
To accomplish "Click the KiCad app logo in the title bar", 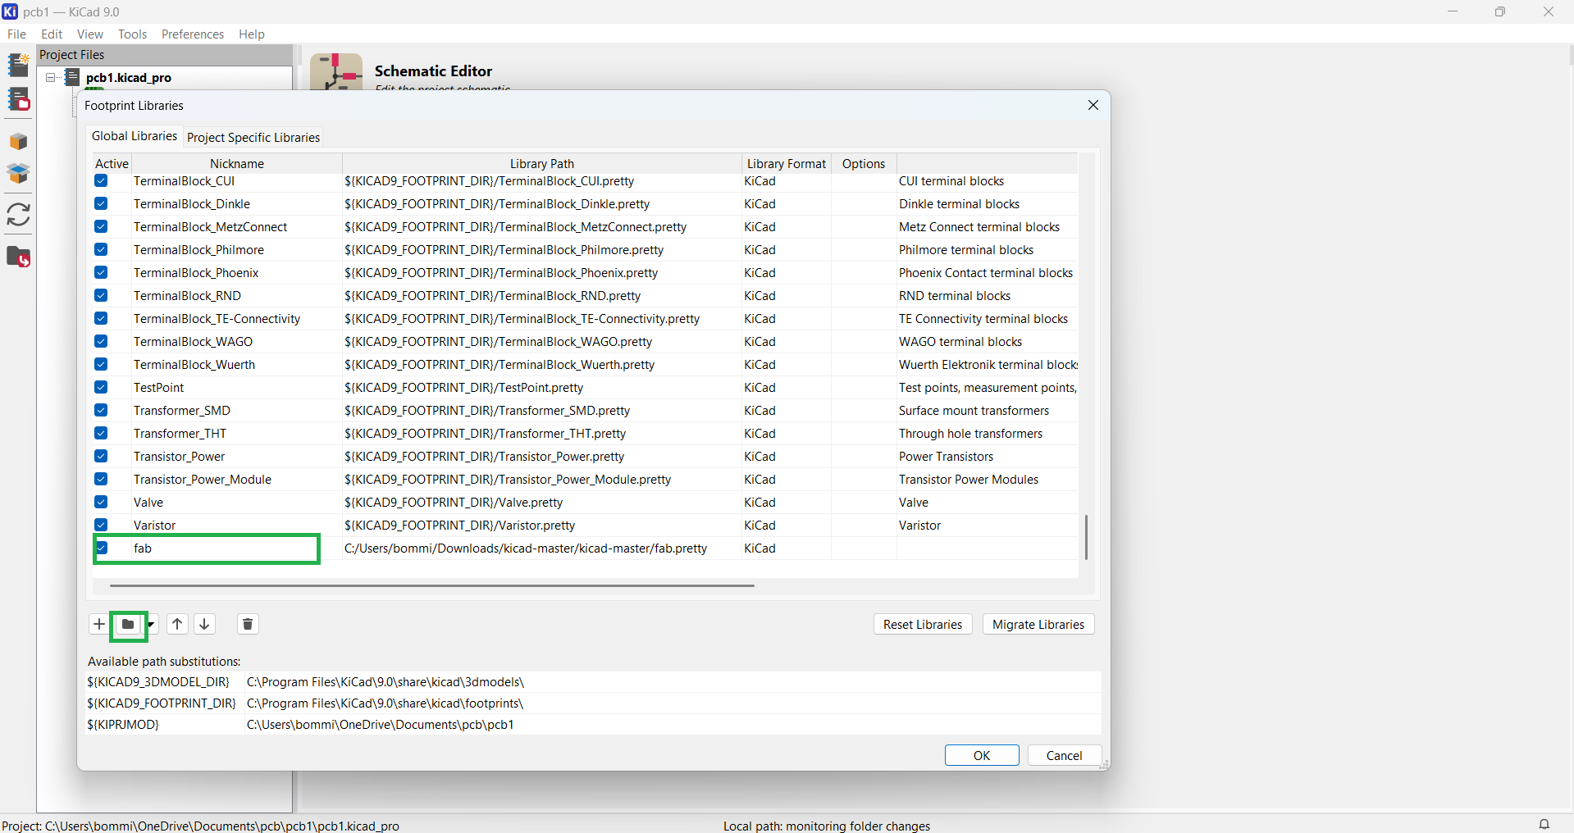I will pyautogui.click(x=10, y=11).
